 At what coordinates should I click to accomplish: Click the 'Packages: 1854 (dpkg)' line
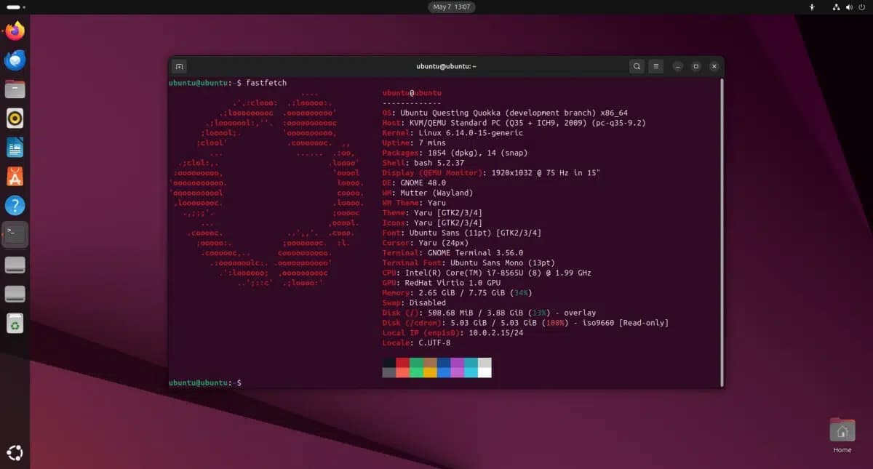[455, 153]
